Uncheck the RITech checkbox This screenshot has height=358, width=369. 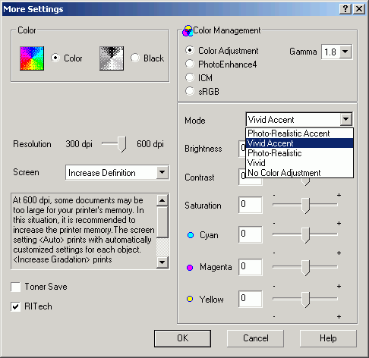[16, 306]
